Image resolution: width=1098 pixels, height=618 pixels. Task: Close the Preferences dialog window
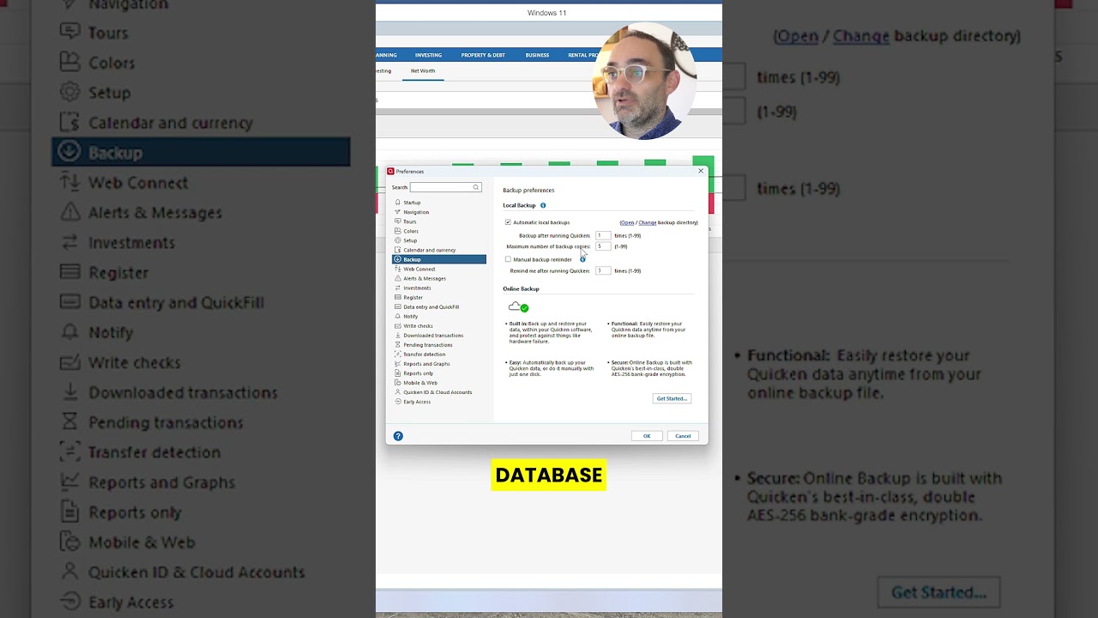[701, 171]
